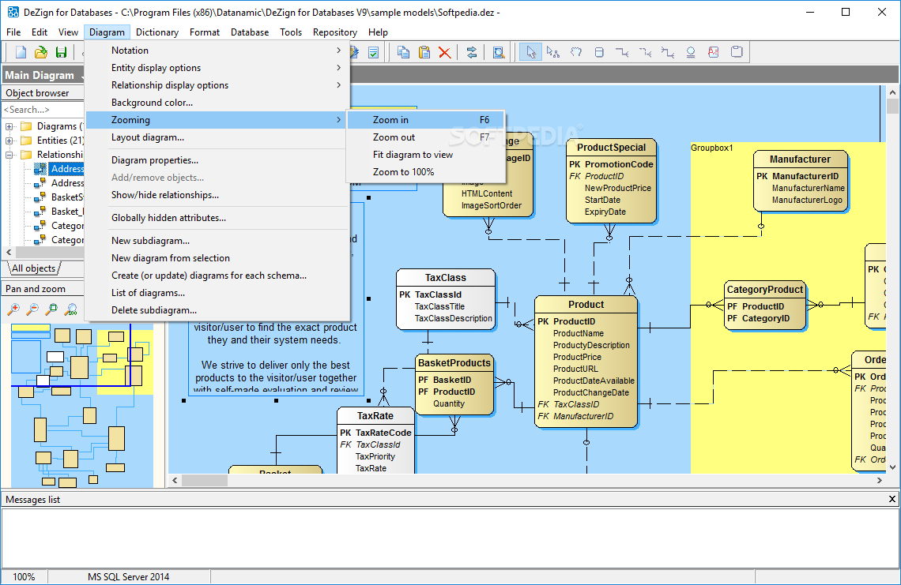Click the New model toolbar icon
The image size is (901, 585).
[21, 52]
